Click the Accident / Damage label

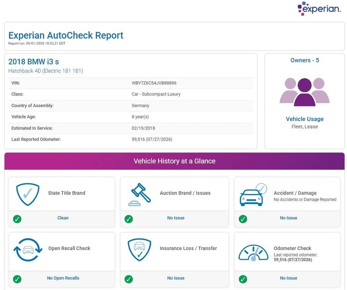[295, 193]
